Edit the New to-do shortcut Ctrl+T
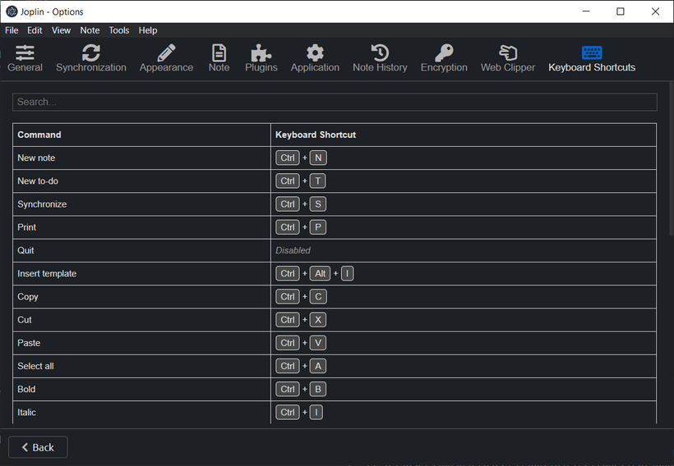The image size is (674, 466). tap(301, 181)
